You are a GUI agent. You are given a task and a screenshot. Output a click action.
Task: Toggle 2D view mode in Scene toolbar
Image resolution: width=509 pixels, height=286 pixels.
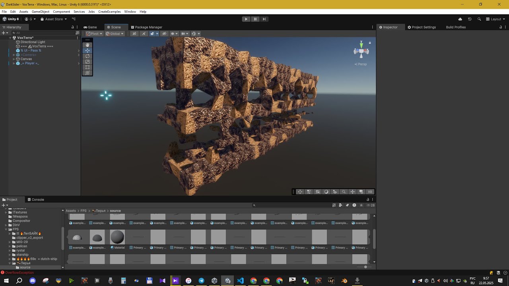coord(134,34)
